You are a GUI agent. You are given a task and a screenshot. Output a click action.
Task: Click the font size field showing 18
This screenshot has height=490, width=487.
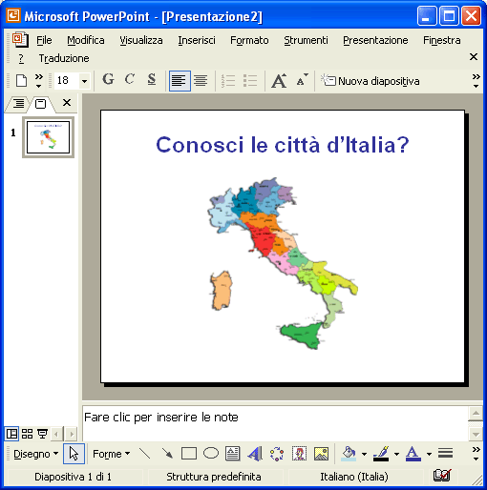point(67,81)
